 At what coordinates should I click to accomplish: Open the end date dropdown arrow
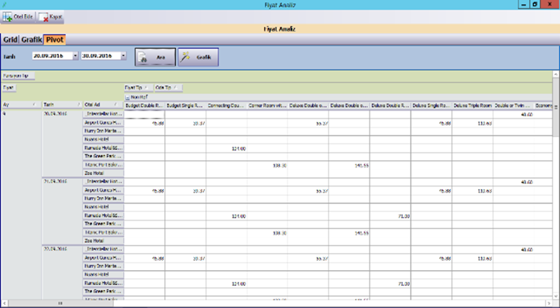coord(124,56)
